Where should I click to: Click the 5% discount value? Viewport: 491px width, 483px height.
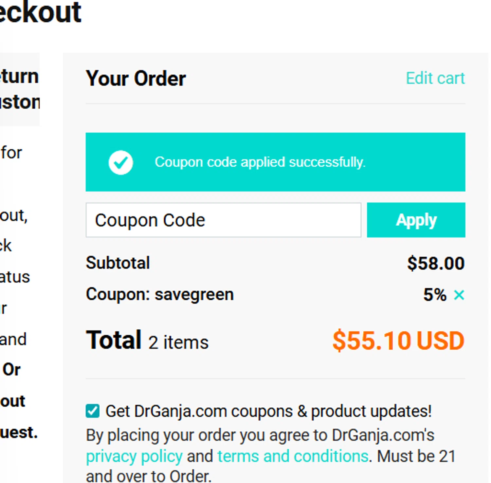tap(435, 295)
